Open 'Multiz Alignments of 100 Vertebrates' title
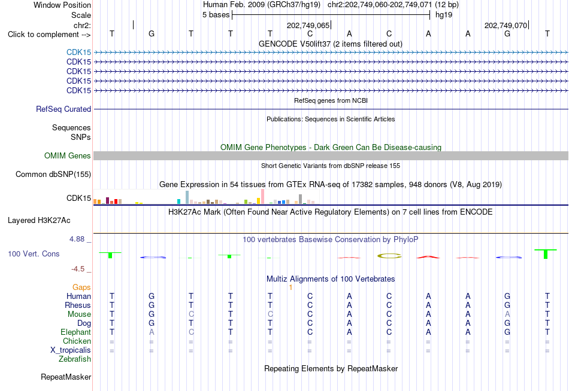Viewport: 569px width, 391px height. [331, 279]
